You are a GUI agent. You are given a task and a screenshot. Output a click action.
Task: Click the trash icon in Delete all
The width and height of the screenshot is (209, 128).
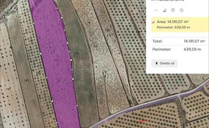156,63
